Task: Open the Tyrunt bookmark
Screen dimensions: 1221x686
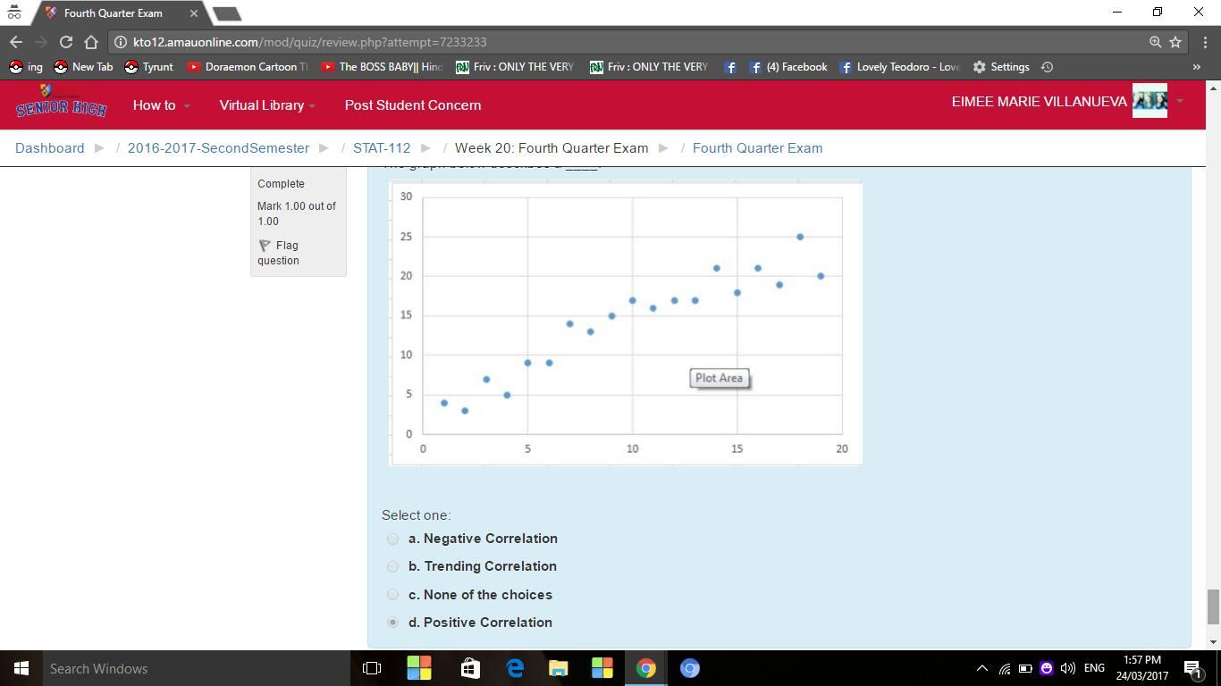Action: point(148,67)
